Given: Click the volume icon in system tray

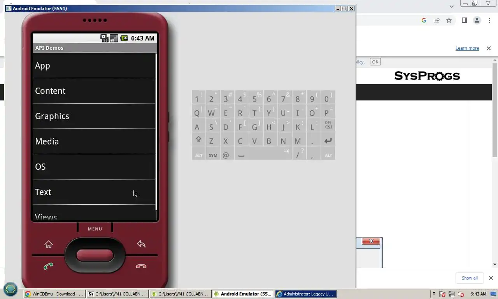Looking at the screenshot, I should click(x=461, y=294).
